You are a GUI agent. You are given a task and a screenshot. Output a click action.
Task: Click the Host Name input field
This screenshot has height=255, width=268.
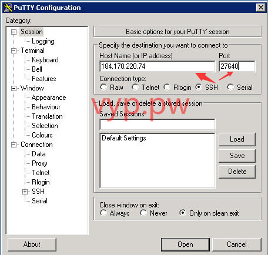[x=158, y=66]
